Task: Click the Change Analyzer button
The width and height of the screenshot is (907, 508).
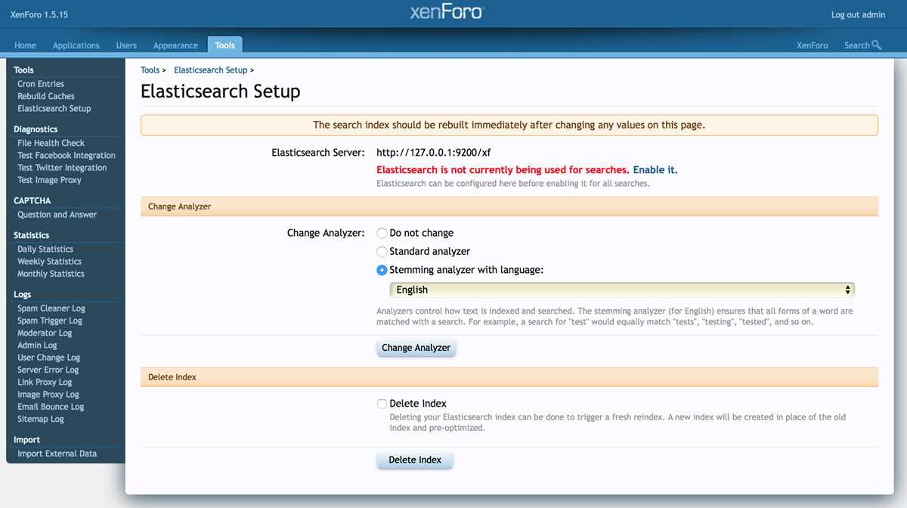Action: (416, 348)
